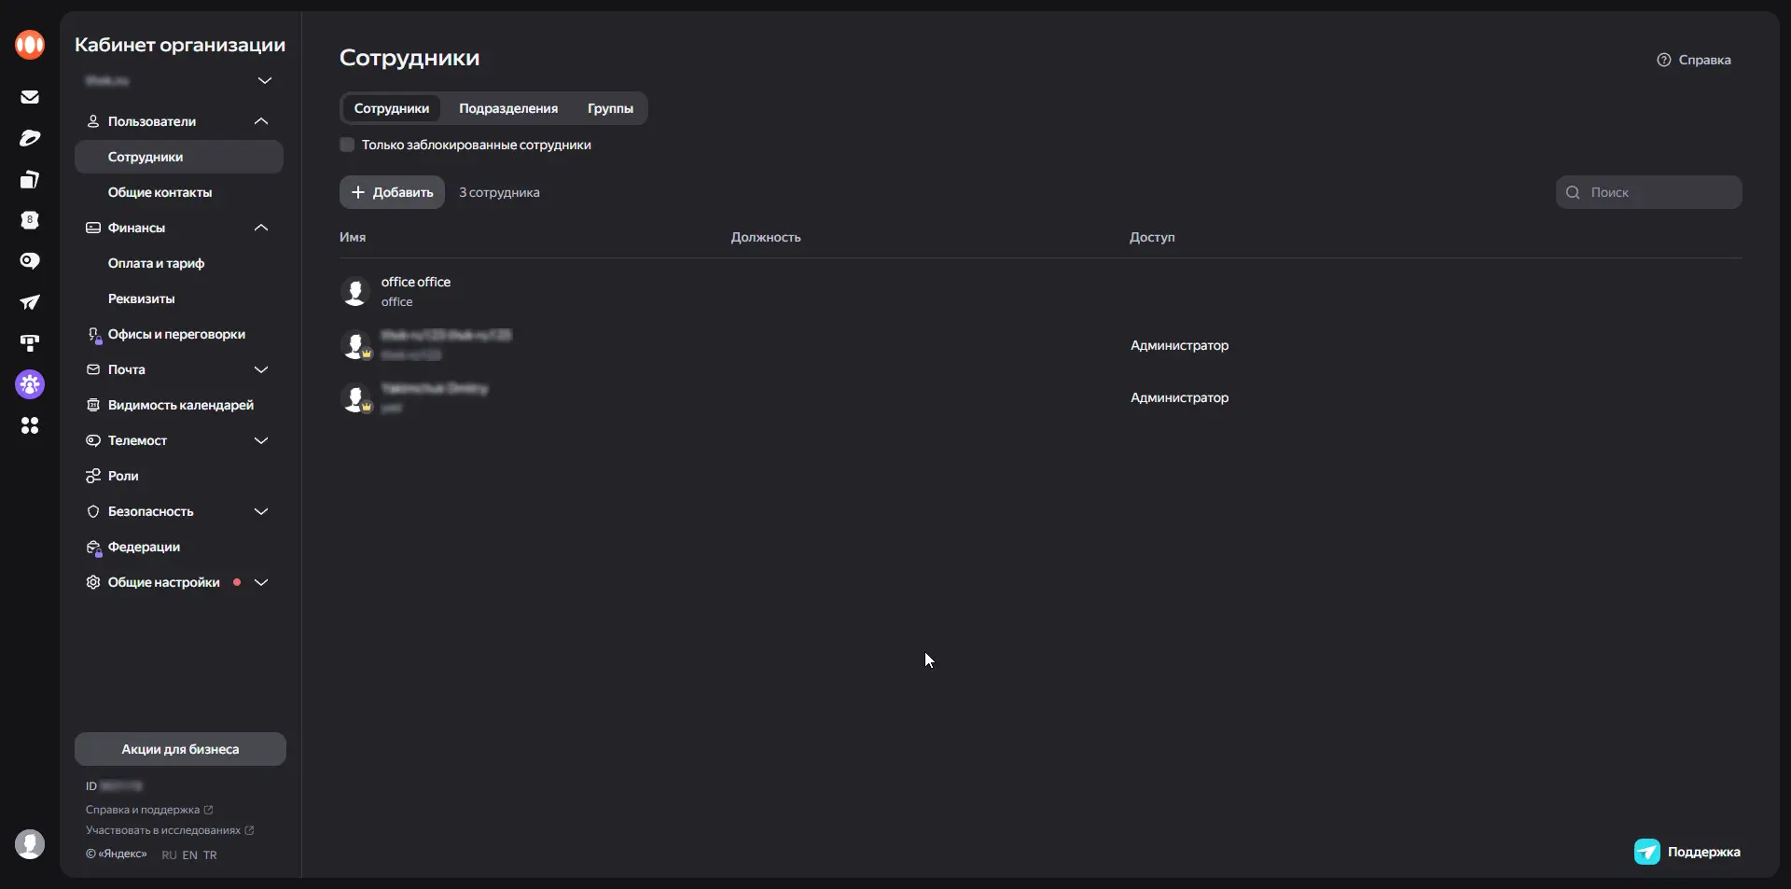
Task: Switch to the Подразделения tab
Action: (x=508, y=108)
